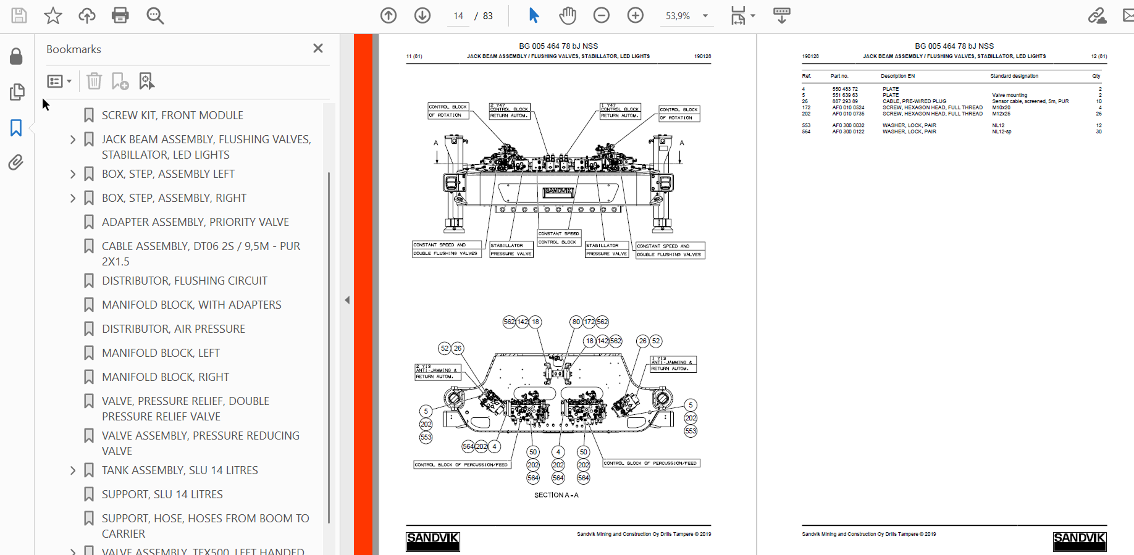Click the read mode keyboard icon

tap(782, 15)
